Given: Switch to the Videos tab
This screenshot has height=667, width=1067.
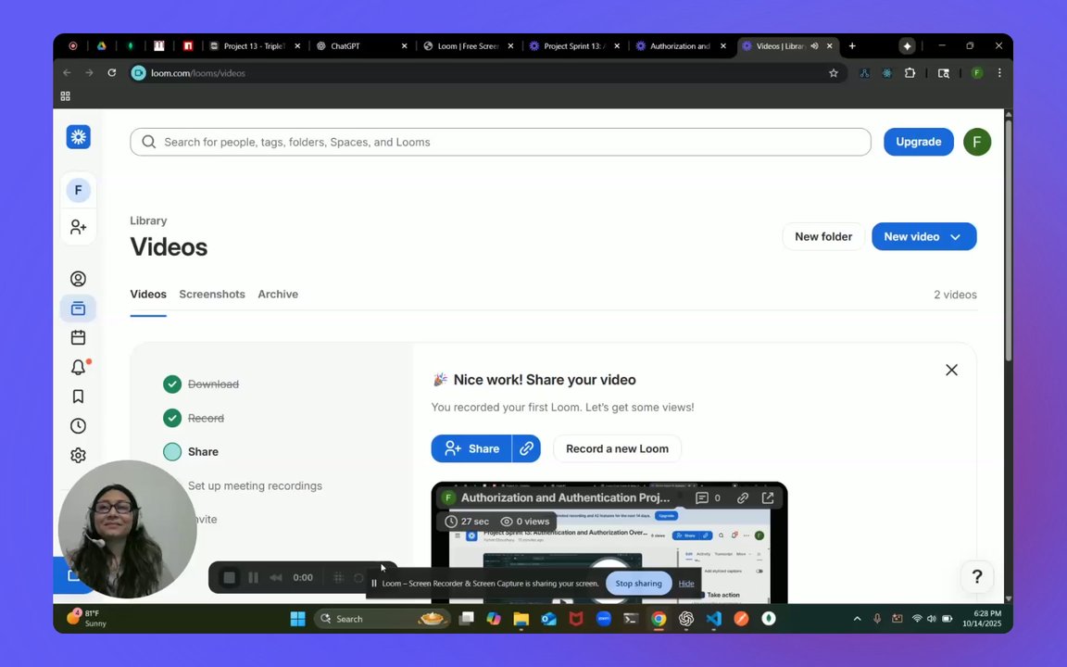Looking at the screenshot, I should pos(148,295).
